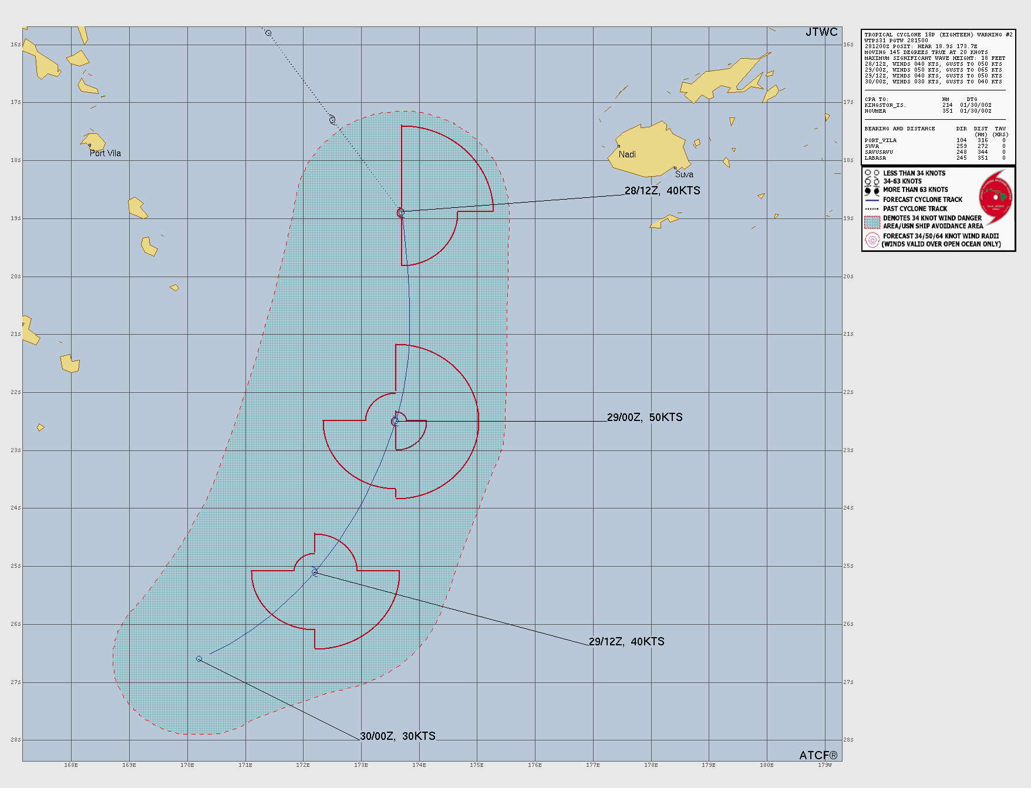Click the 29/12Z cyclone position symbol
The height and width of the screenshot is (788, 1031).
click(315, 571)
